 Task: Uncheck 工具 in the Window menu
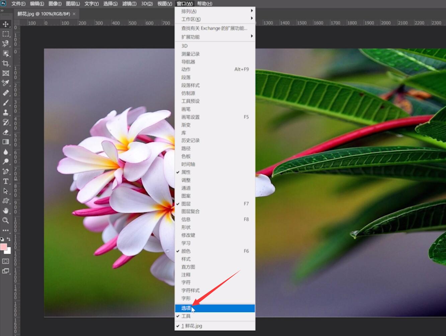pyautogui.click(x=215, y=316)
